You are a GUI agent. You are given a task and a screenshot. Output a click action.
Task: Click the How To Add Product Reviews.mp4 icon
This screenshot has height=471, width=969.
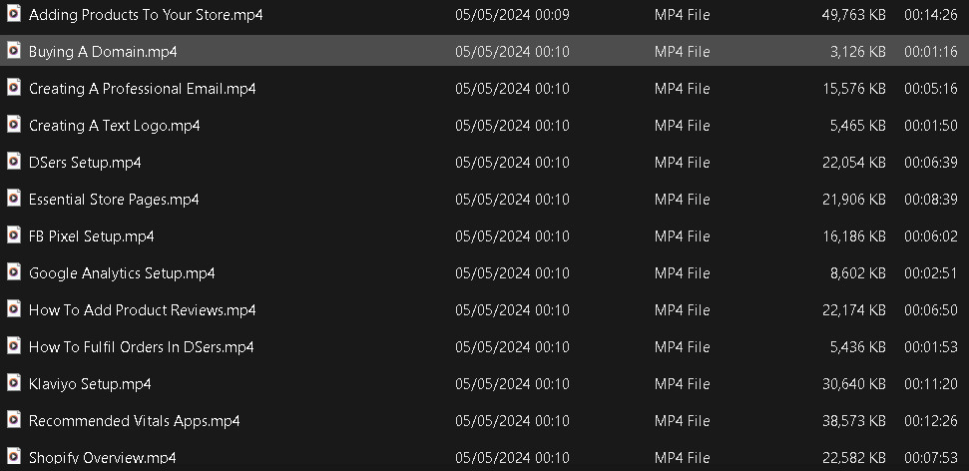click(x=14, y=309)
